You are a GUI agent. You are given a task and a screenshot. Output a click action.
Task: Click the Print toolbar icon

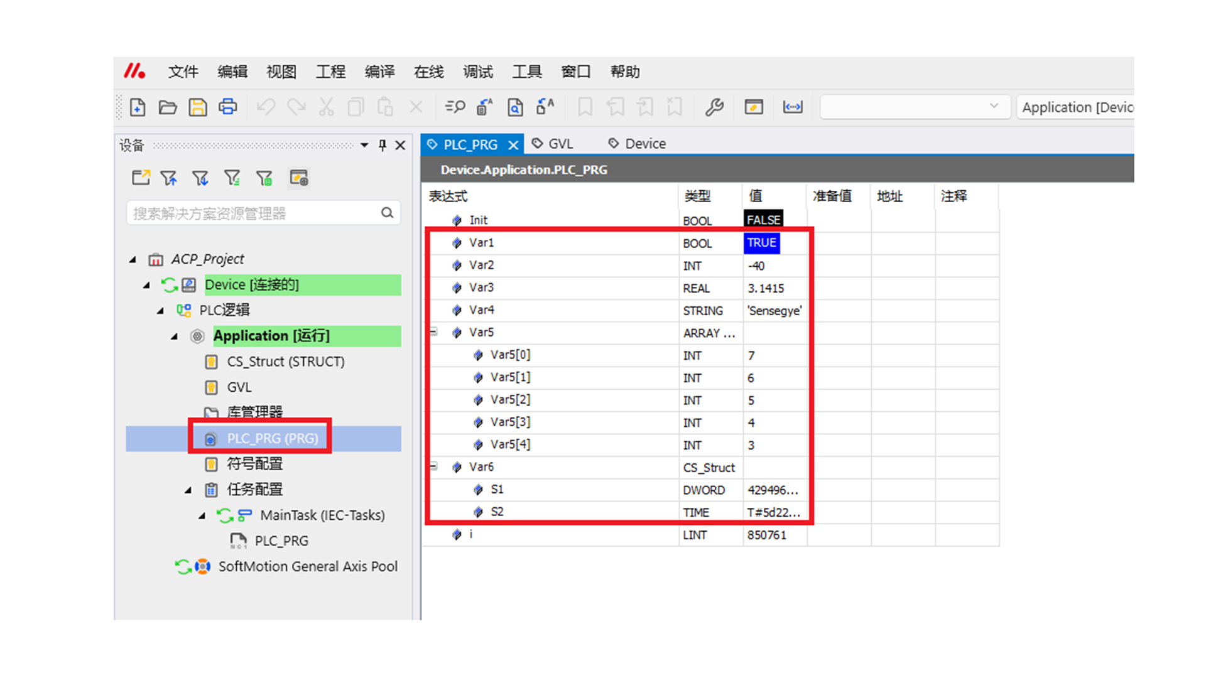[x=228, y=107]
